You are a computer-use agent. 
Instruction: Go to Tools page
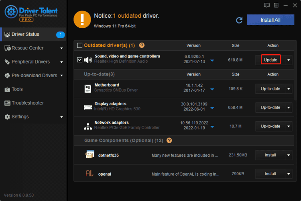pos(33,89)
